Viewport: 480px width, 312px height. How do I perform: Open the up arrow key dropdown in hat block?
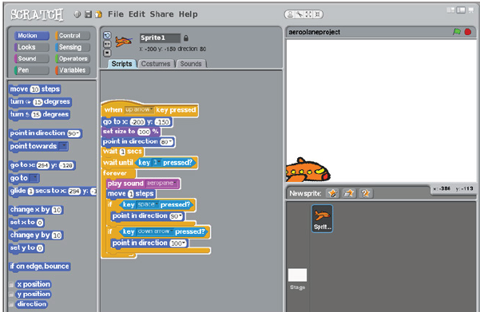pyautogui.click(x=139, y=109)
